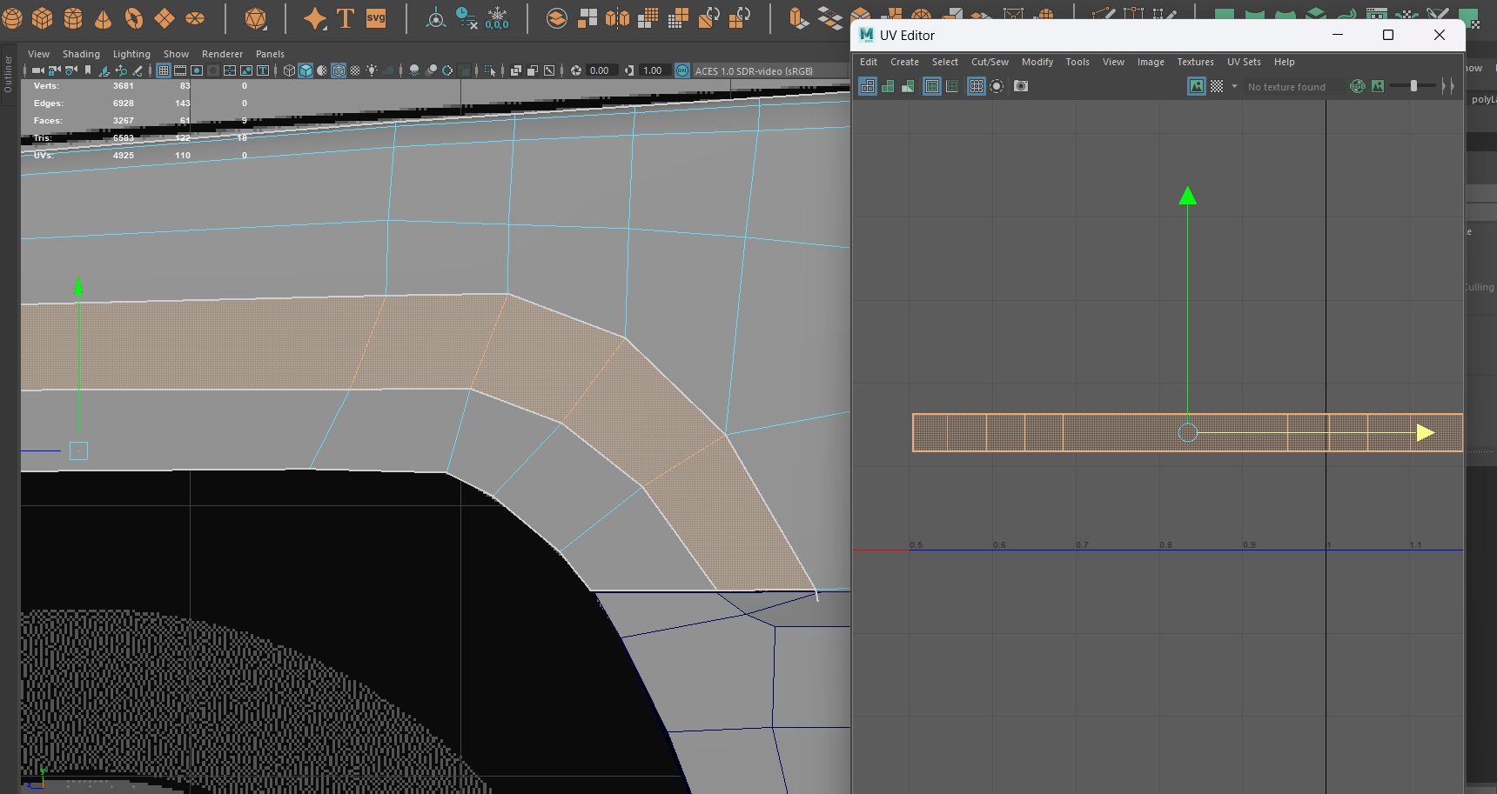Open the UV Sets menu
The height and width of the screenshot is (794, 1497).
[1244, 62]
